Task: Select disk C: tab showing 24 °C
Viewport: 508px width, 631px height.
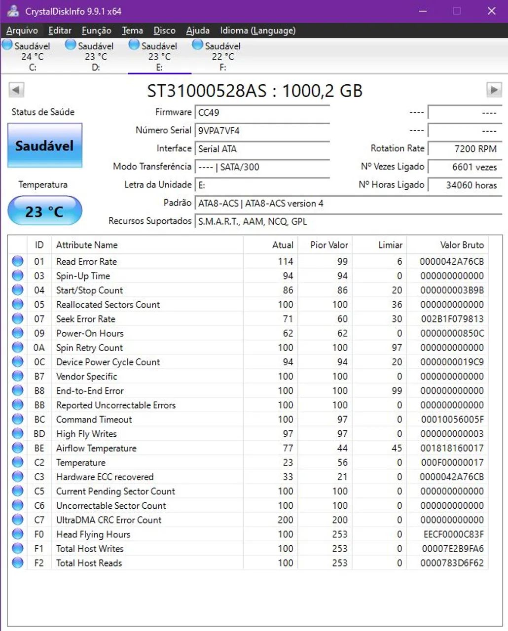Action: pyautogui.click(x=32, y=56)
